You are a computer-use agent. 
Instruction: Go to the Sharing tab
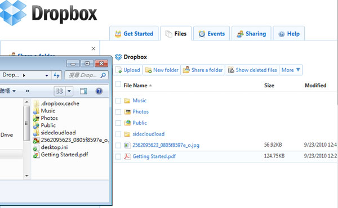coord(251,34)
